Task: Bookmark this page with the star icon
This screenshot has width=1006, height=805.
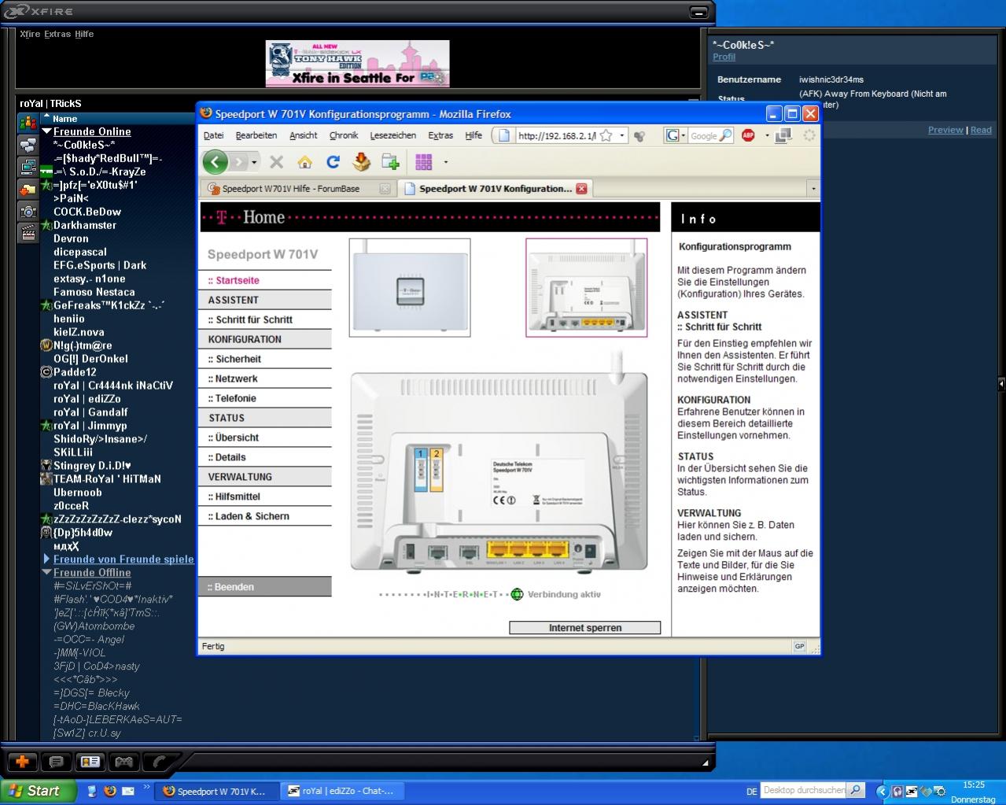Action: (606, 135)
